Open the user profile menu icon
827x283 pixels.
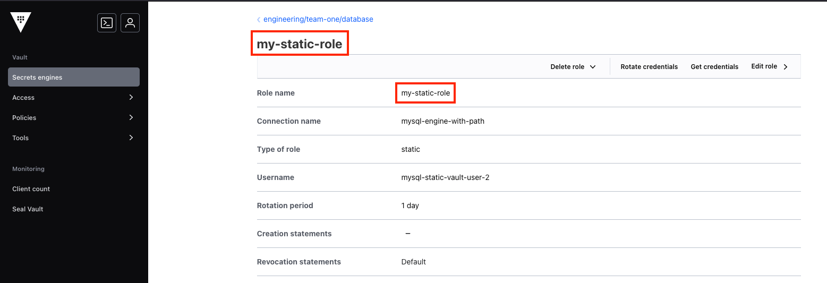130,23
